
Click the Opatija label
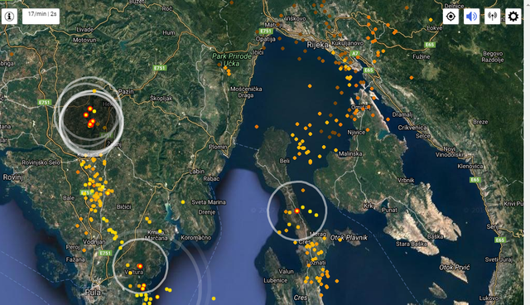265,39
